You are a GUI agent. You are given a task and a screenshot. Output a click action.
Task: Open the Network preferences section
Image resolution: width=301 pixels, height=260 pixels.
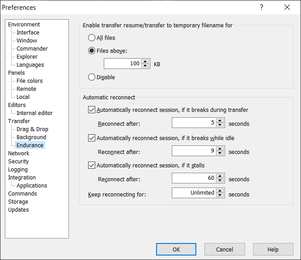(x=19, y=153)
